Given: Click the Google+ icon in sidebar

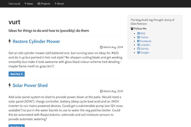Looking at the screenshot, I should tap(138, 52).
